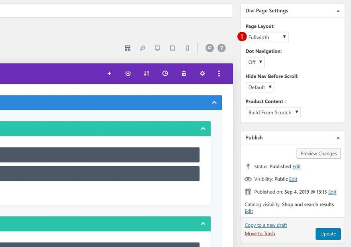Open the Copy to a new draft link
The height and width of the screenshot is (247, 351).
click(x=266, y=225)
